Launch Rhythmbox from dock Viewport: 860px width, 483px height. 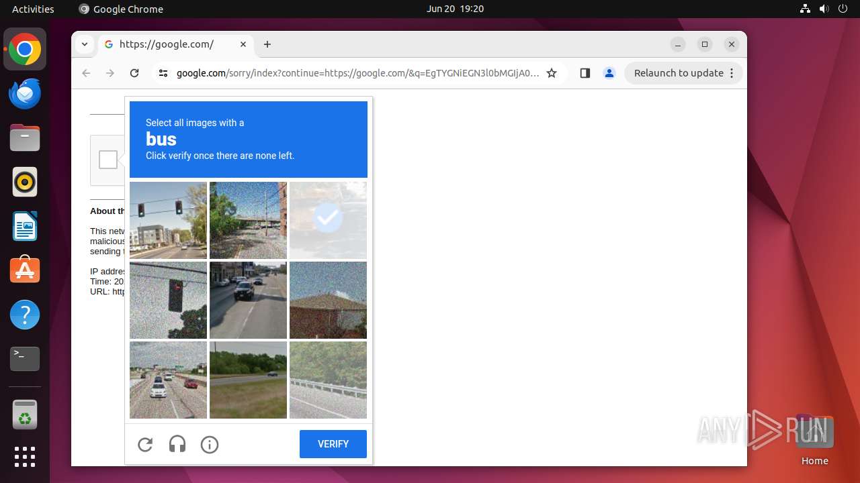click(25, 182)
